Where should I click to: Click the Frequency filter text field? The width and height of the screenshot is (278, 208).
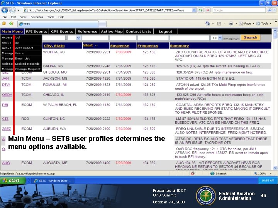[153, 38]
